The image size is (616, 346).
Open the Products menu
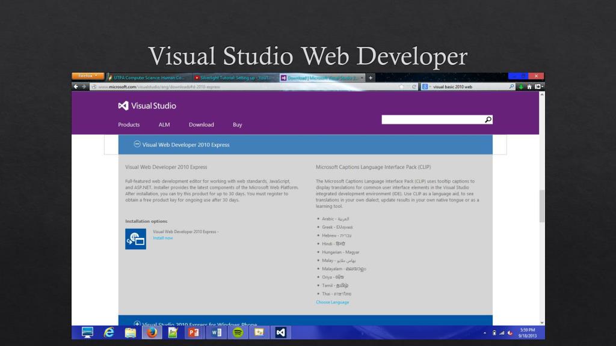pyautogui.click(x=129, y=125)
